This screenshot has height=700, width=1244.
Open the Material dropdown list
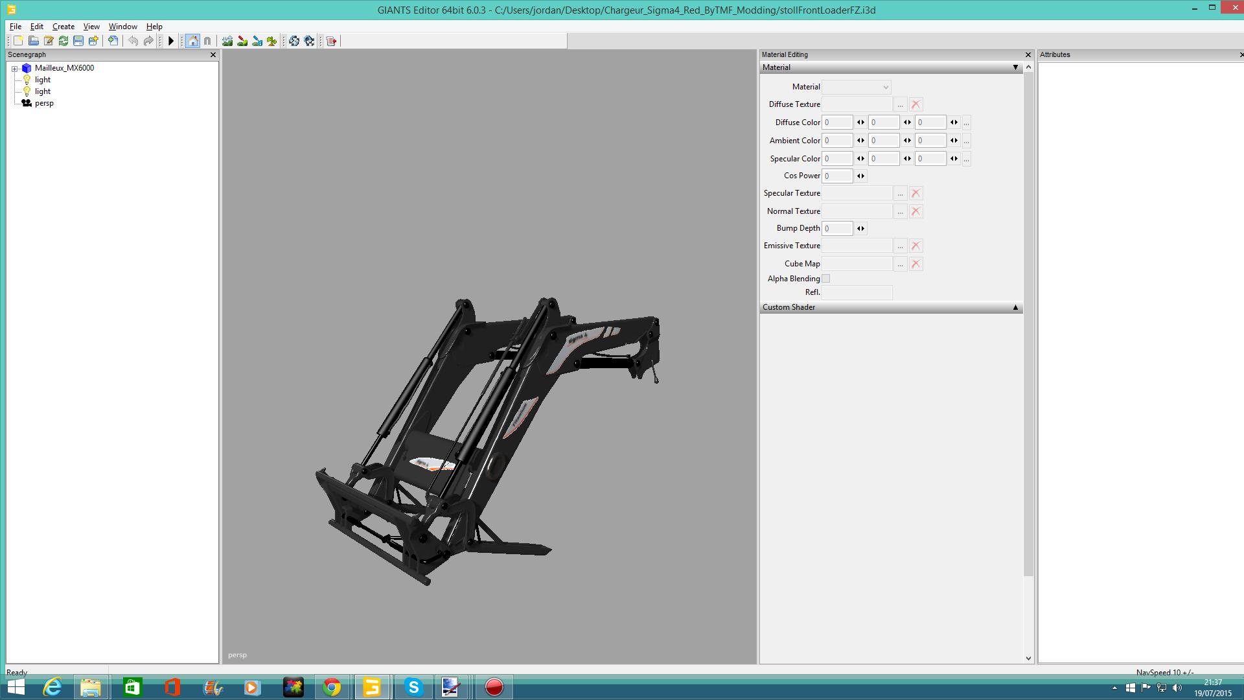pyautogui.click(x=856, y=87)
